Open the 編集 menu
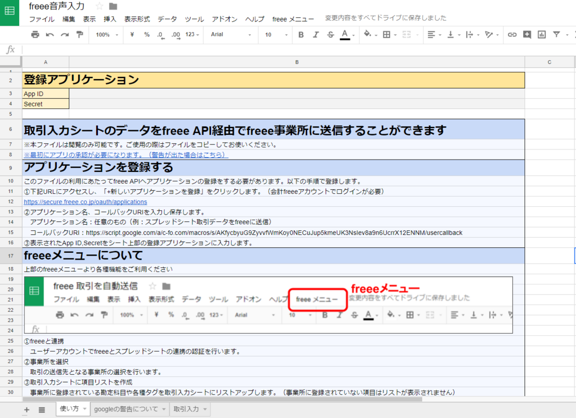This screenshot has height=418, width=576. (69, 19)
